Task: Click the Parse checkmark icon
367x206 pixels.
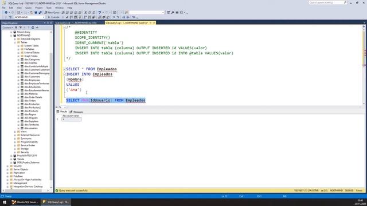Action: point(67,17)
